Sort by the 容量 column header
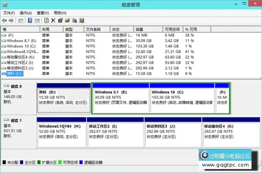 pyautogui.click(x=148, y=29)
